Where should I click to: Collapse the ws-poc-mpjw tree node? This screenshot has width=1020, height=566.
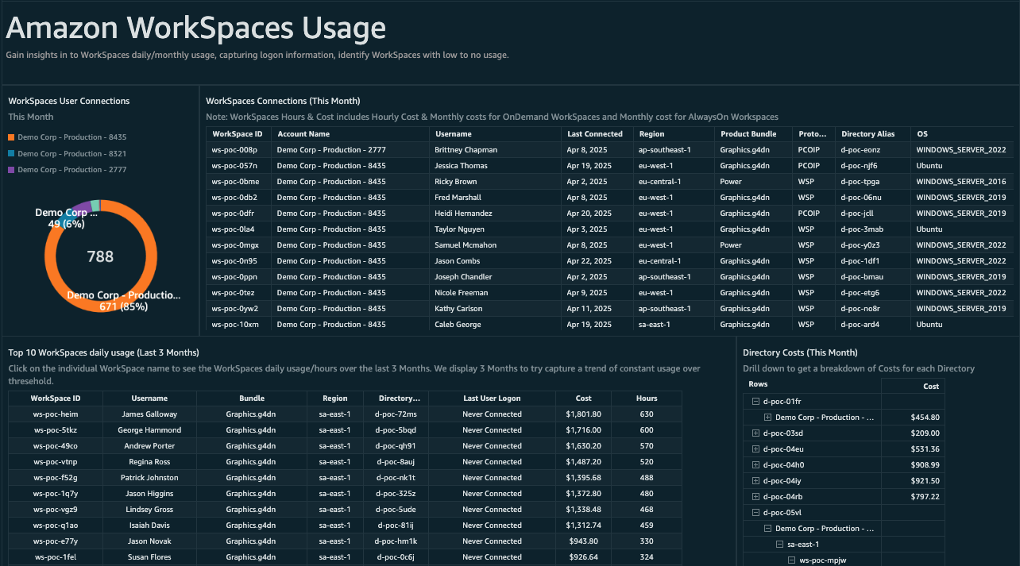click(791, 560)
